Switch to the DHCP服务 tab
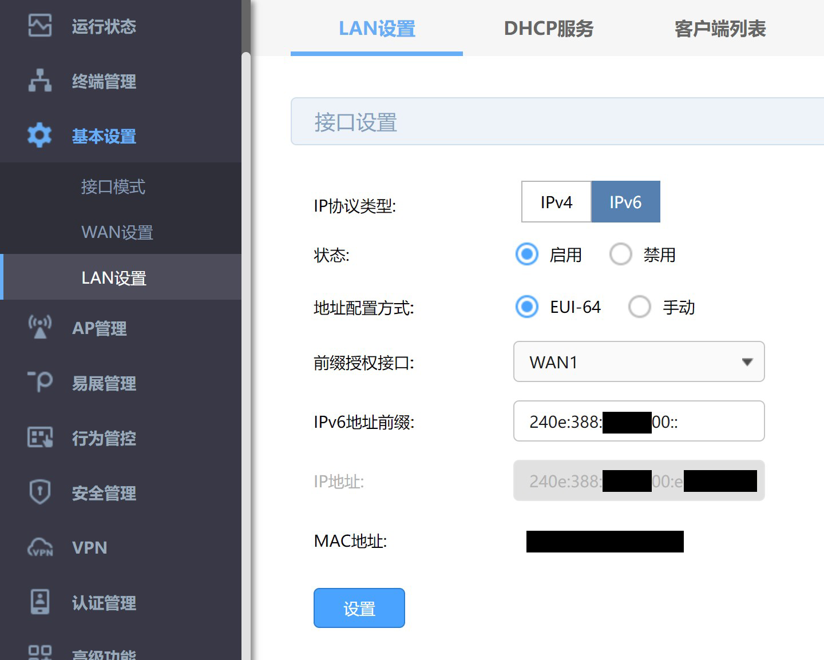The width and height of the screenshot is (824, 660). pos(548,29)
